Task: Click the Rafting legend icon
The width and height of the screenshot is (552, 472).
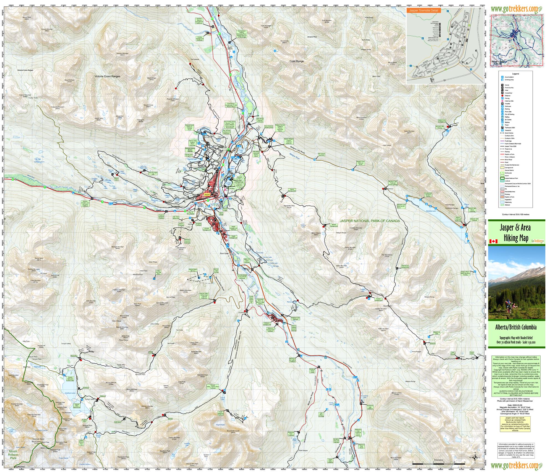Action: tap(502, 117)
